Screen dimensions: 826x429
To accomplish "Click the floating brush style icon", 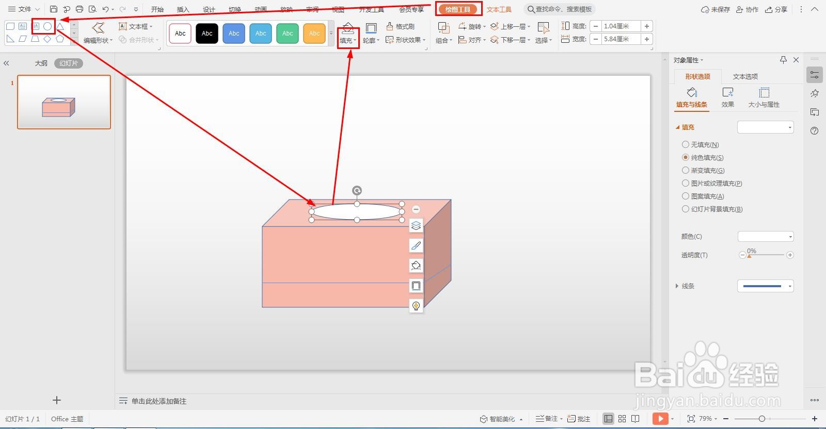I will click(416, 245).
